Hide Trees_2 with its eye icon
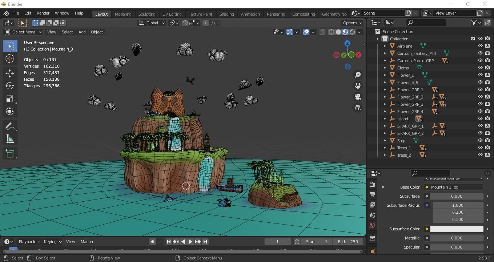Viewport: 494px width, 262px height. pyautogui.click(x=480, y=155)
